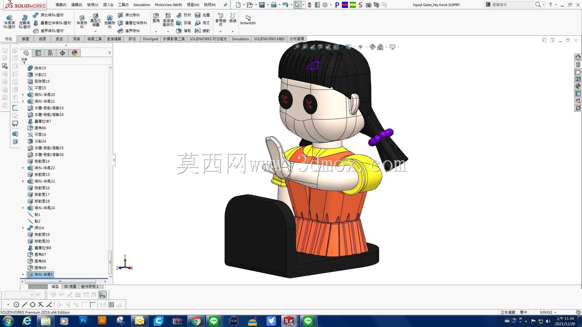Open the DisplayManager color-ball tab

[x=75, y=53]
